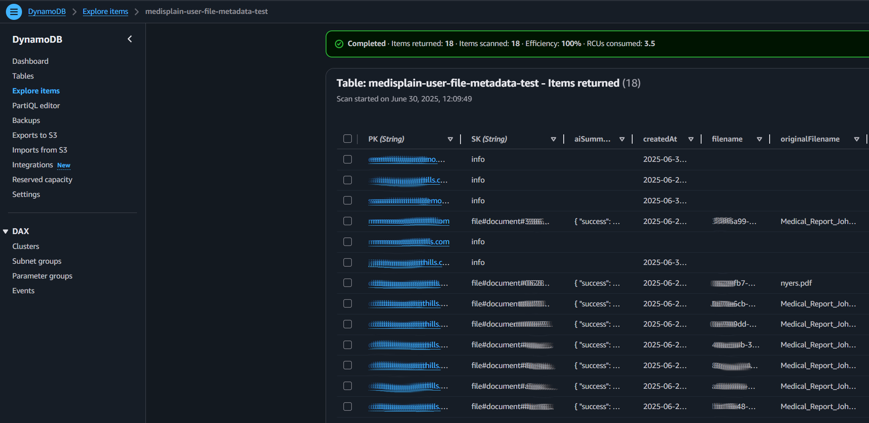869x423 pixels.
Task: Open the PK (String) column menu arrow
Action: coord(450,139)
